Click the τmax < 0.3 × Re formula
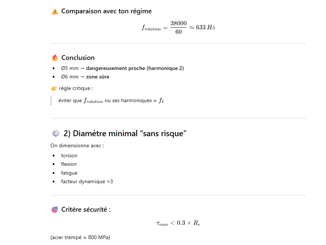This screenshot has width=326, height=245. tap(178, 223)
